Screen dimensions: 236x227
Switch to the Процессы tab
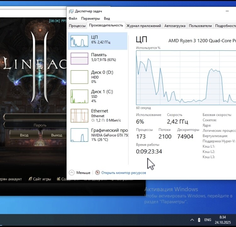(77, 26)
